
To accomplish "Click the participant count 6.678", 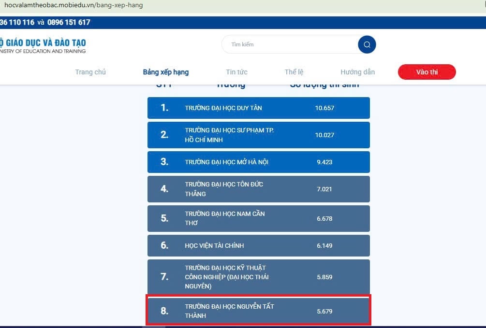I will 324,219.
